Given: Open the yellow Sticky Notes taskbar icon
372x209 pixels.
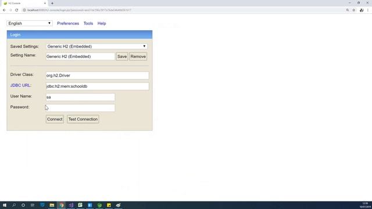Looking at the screenshot, I should 109,205.
